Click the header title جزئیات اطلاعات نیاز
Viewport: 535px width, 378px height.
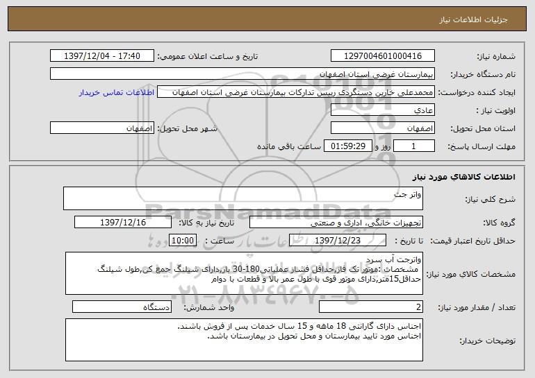[x=474, y=19]
